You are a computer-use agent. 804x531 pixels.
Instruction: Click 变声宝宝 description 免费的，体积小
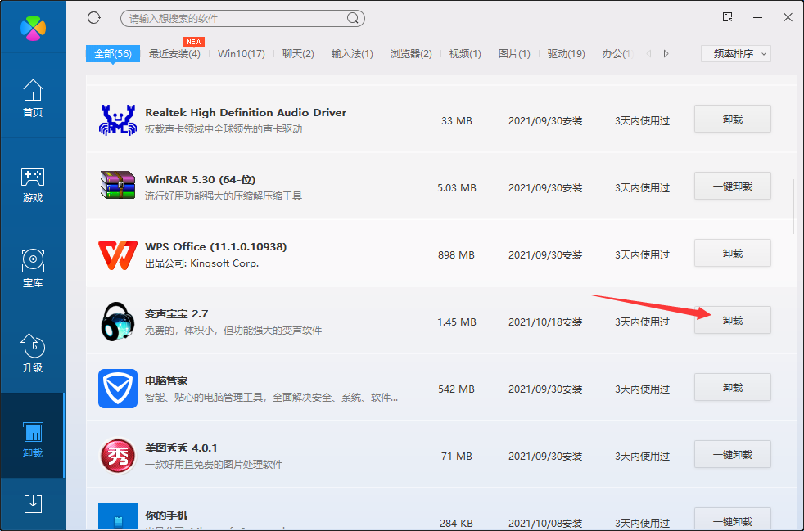(x=233, y=331)
